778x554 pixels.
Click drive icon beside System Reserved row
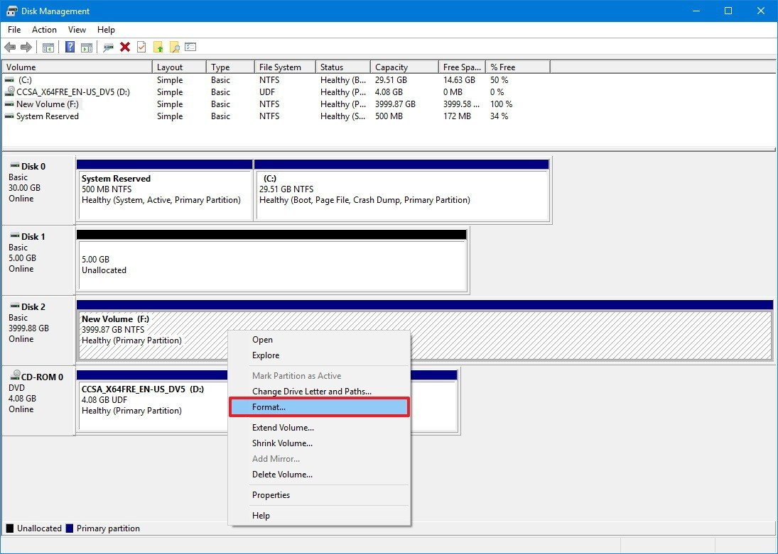click(x=9, y=116)
